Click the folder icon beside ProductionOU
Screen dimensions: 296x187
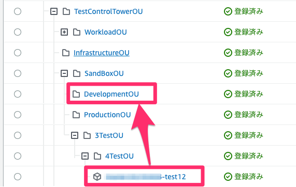pyautogui.click(x=76, y=115)
